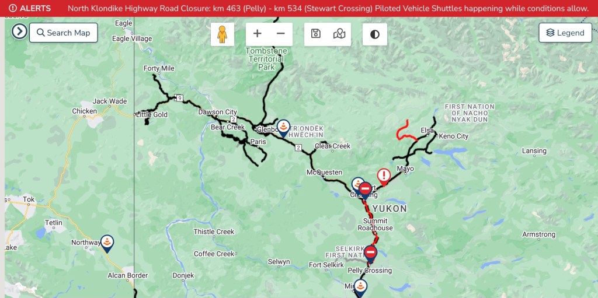Click the save map floppy disk icon
Screen dimensions: 598x298
pyautogui.click(x=316, y=34)
